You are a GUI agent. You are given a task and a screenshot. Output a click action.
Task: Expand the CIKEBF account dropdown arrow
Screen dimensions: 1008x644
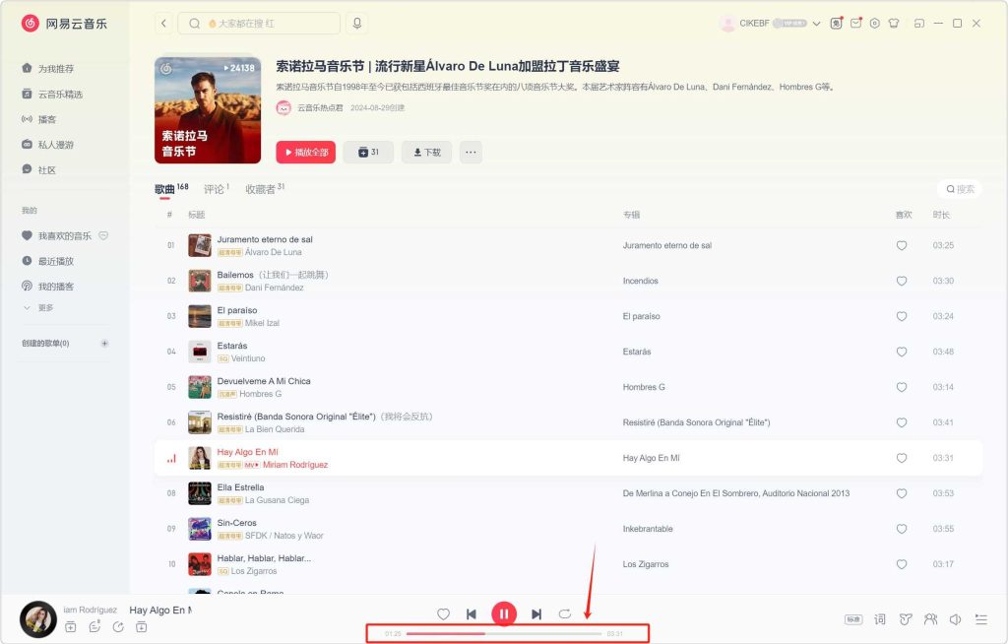tap(816, 24)
